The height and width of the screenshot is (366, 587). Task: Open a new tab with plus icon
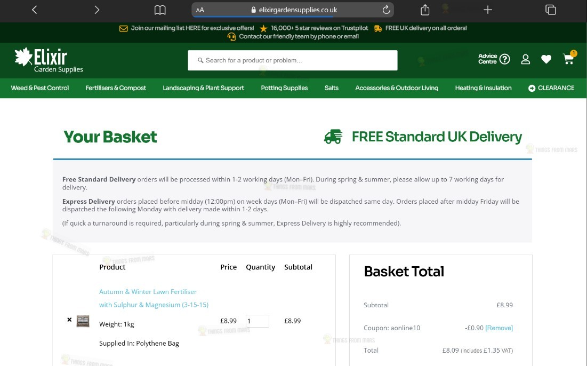487,10
